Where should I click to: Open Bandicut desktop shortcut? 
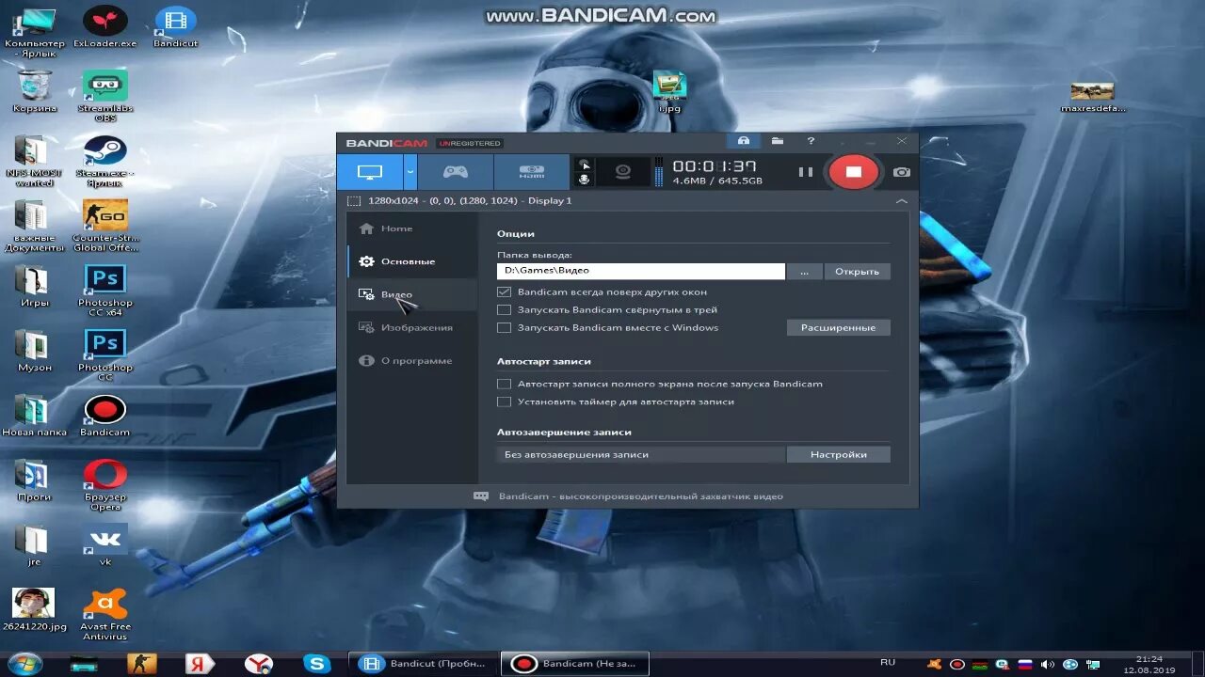tap(175, 27)
